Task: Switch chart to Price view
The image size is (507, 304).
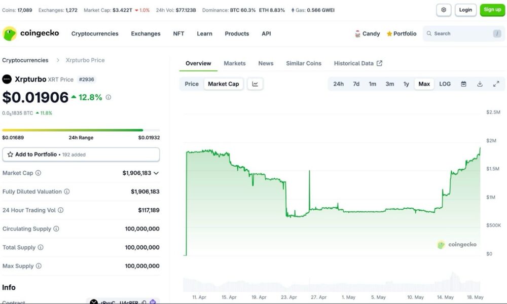Action: (x=192, y=84)
